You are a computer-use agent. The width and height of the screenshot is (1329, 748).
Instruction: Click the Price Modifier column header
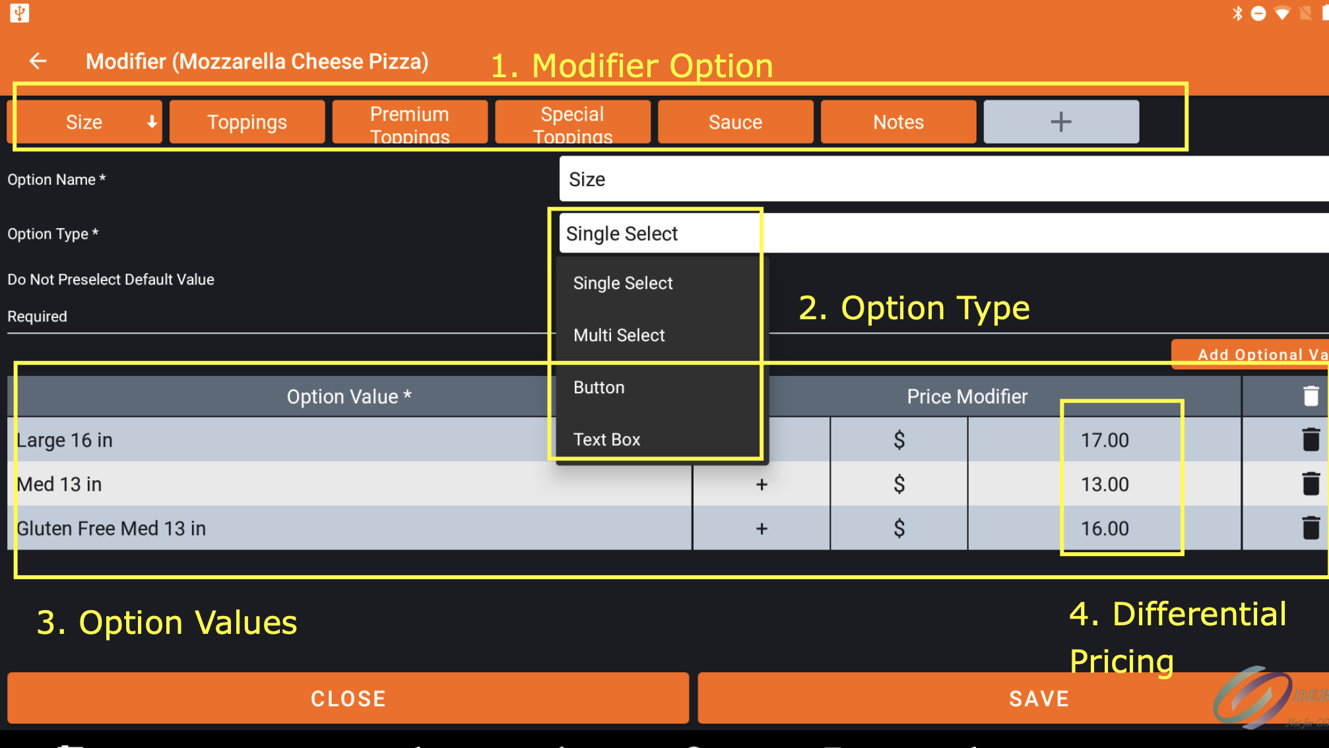pos(967,396)
